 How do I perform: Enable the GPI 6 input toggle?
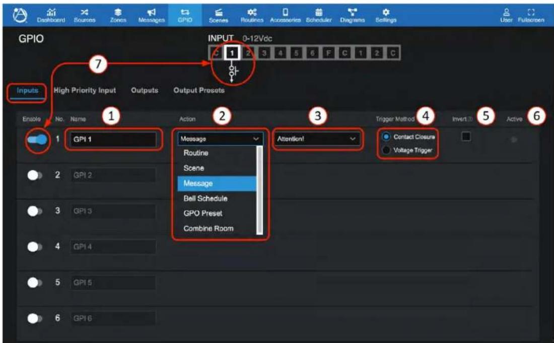tap(35, 318)
